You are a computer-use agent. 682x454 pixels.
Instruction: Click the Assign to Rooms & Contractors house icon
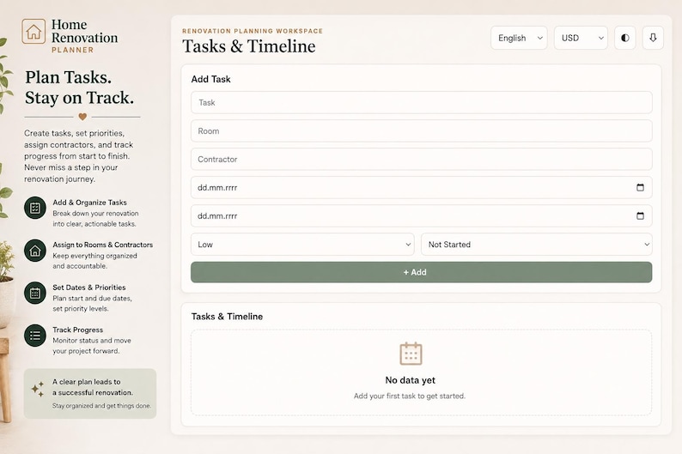coord(35,251)
